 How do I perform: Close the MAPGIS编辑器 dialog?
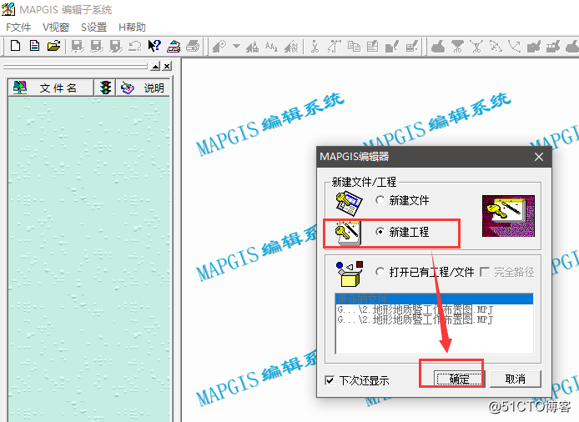[x=539, y=157]
